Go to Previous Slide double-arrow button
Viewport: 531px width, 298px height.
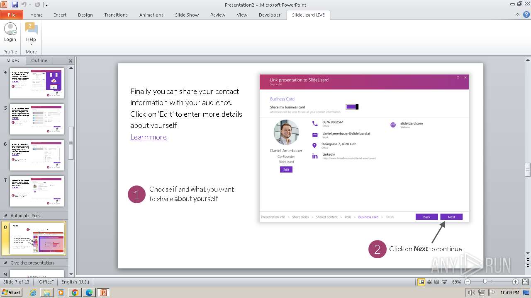(x=528, y=259)
